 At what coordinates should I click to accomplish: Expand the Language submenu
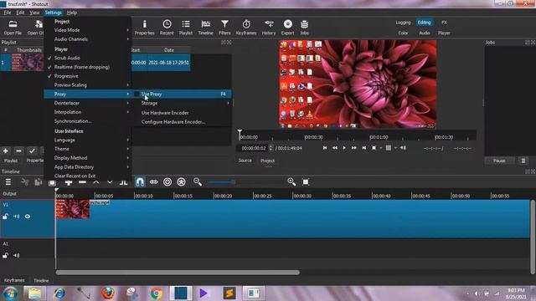[87, 140]
